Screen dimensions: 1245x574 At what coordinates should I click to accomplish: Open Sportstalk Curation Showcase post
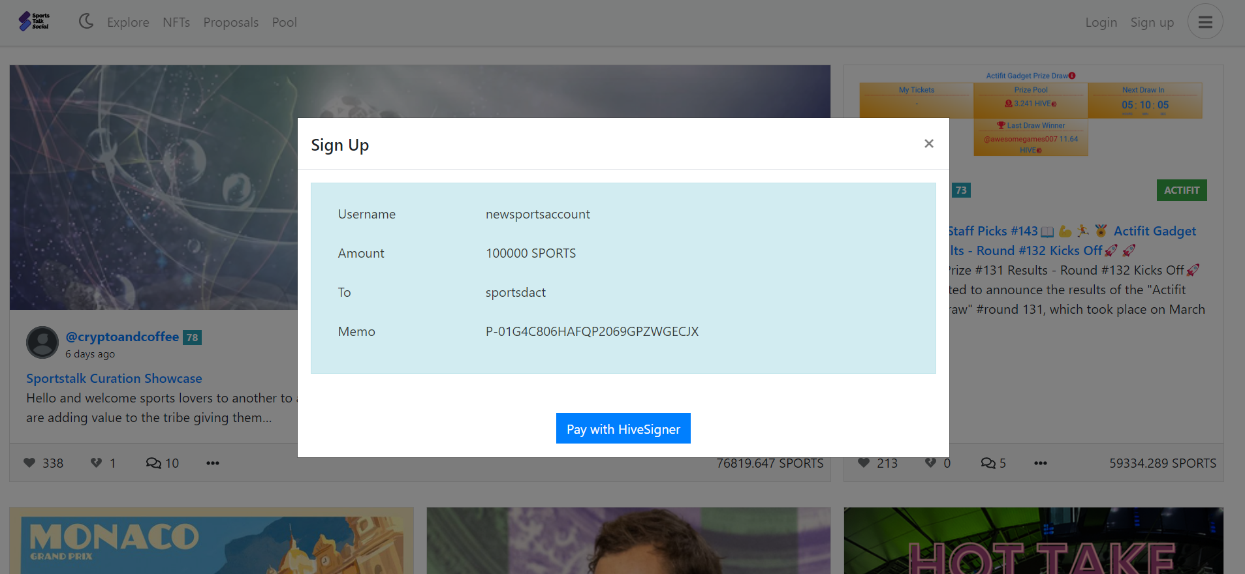[114, 378]
